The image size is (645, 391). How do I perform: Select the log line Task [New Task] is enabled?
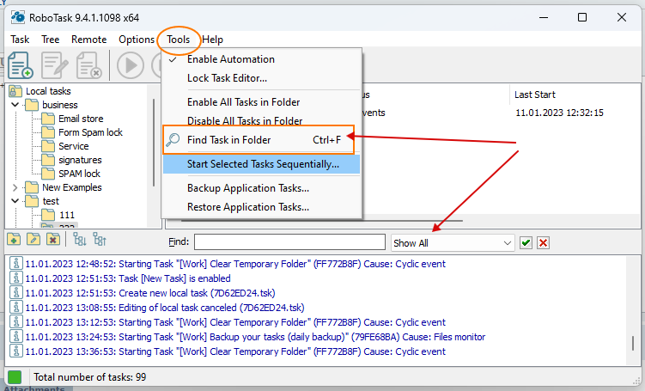(x=127, y=278)
